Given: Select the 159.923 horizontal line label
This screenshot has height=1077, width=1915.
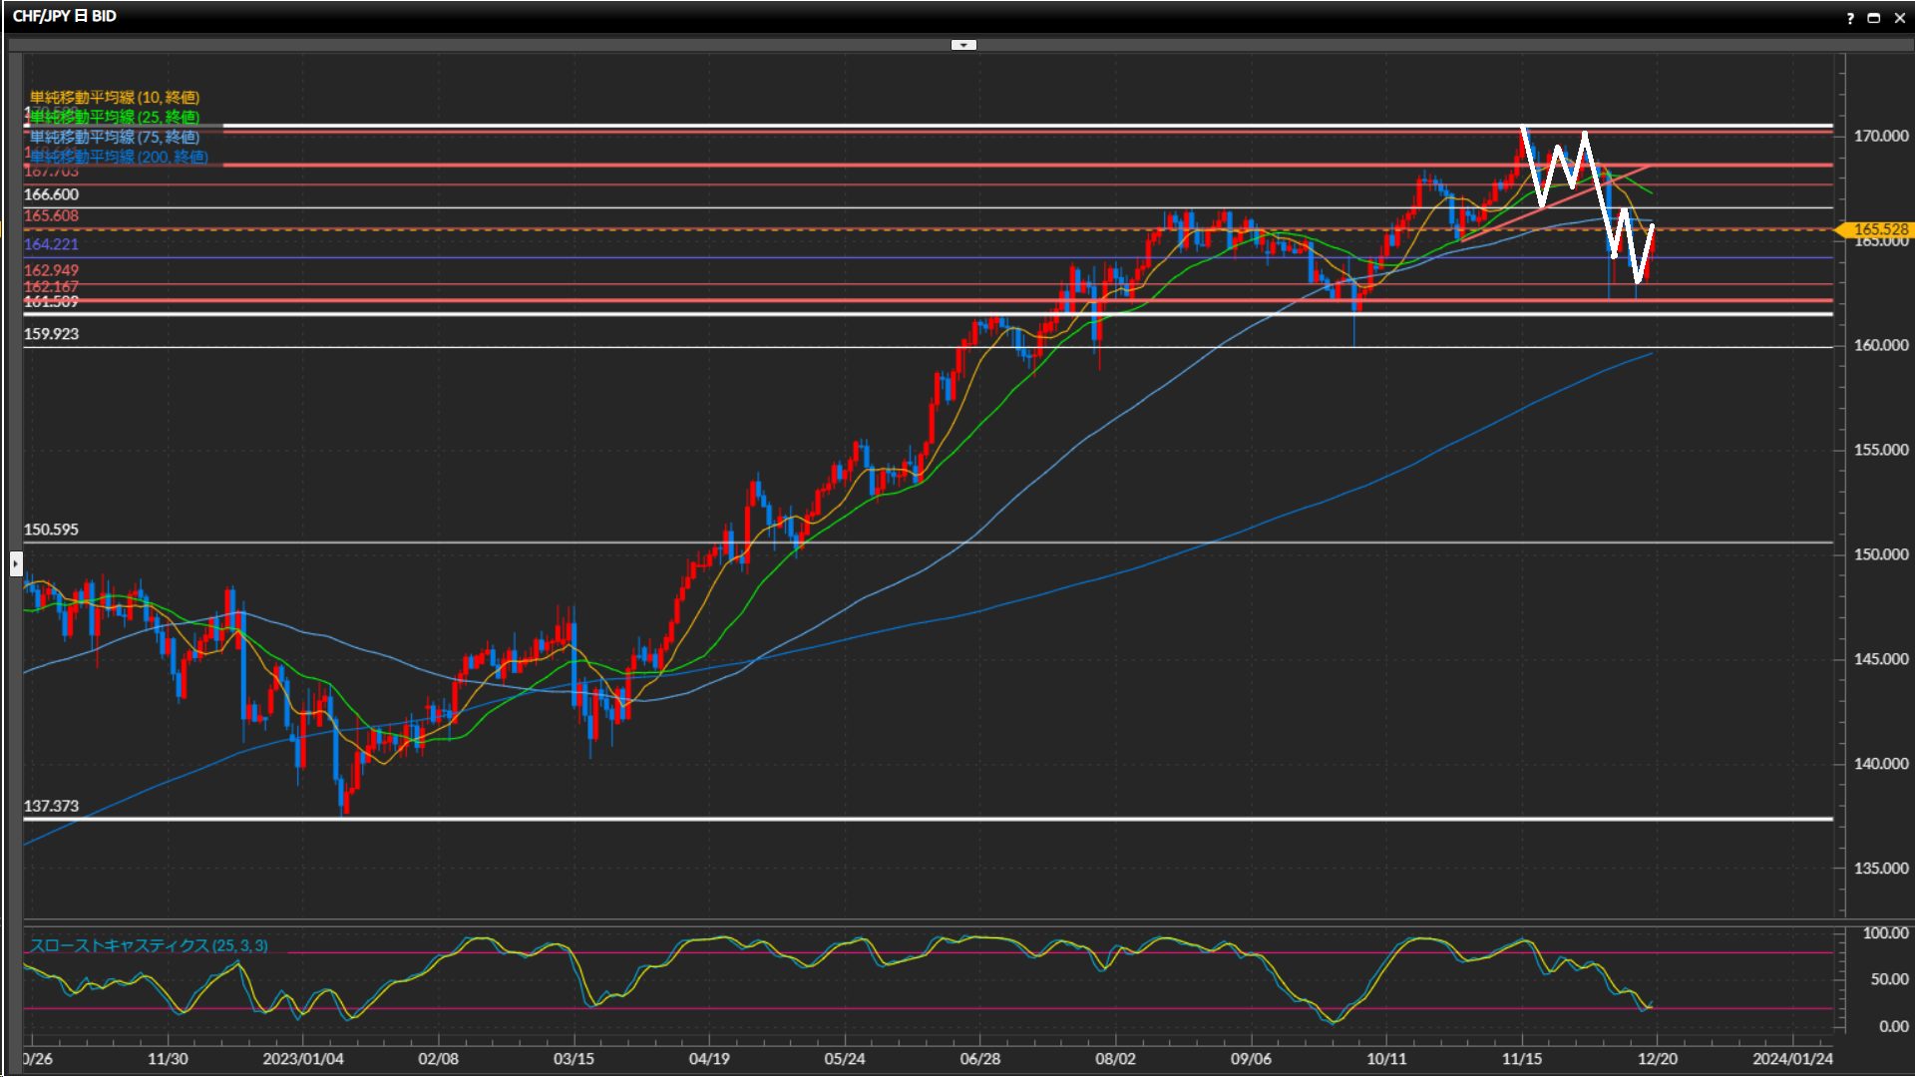Looking at the screenshot, I should pyautogui.click(x=51, y=334).
